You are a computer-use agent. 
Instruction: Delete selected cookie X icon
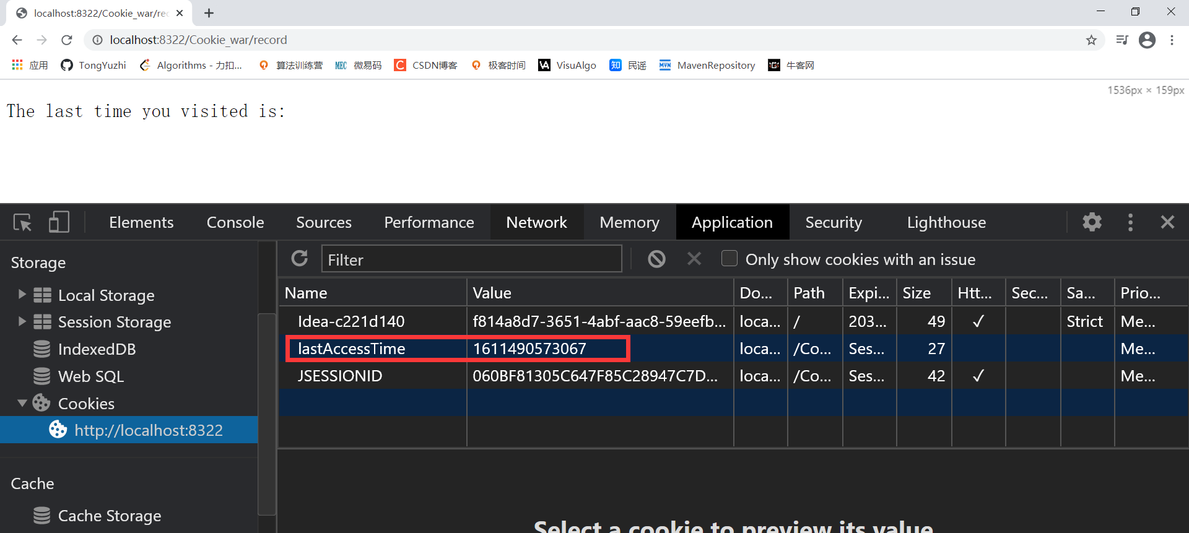694,259
